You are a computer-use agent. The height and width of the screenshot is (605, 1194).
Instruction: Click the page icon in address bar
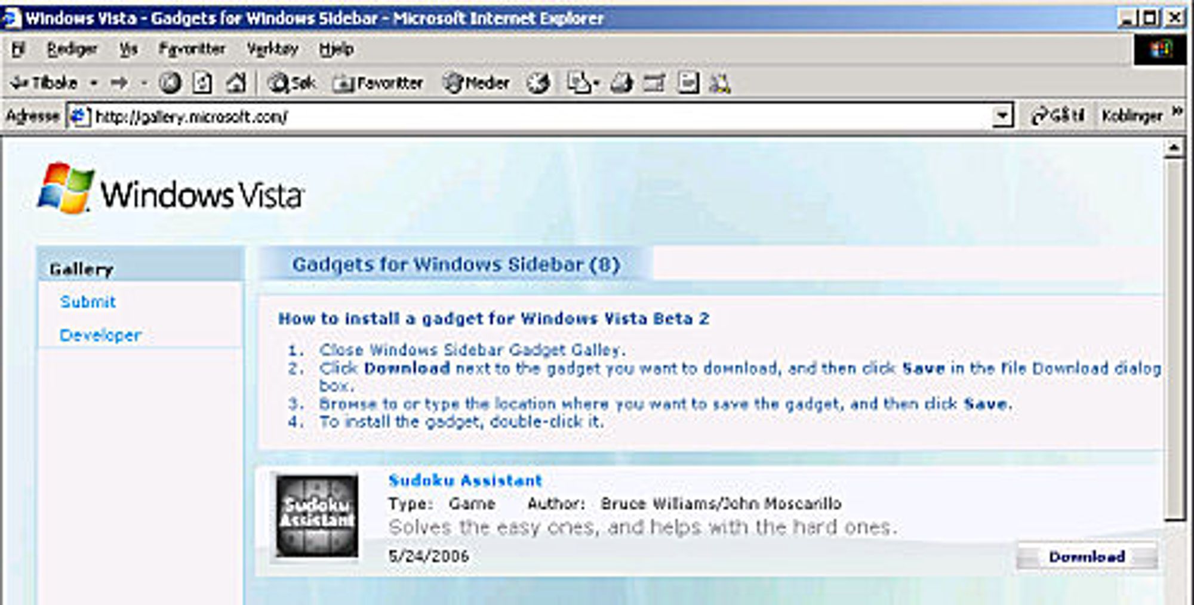pyautogui.click(x=79, y=116)
